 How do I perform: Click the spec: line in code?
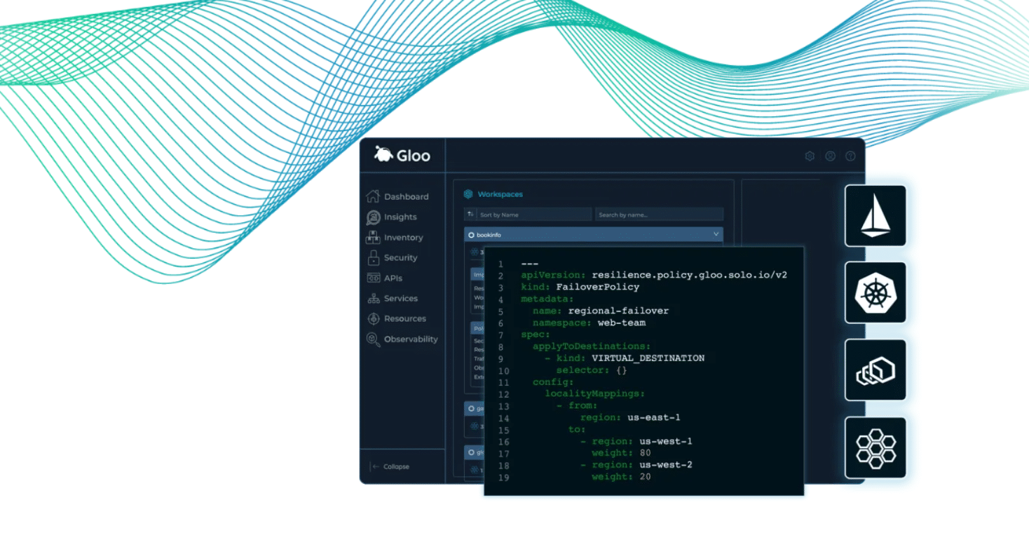[536, 335]
